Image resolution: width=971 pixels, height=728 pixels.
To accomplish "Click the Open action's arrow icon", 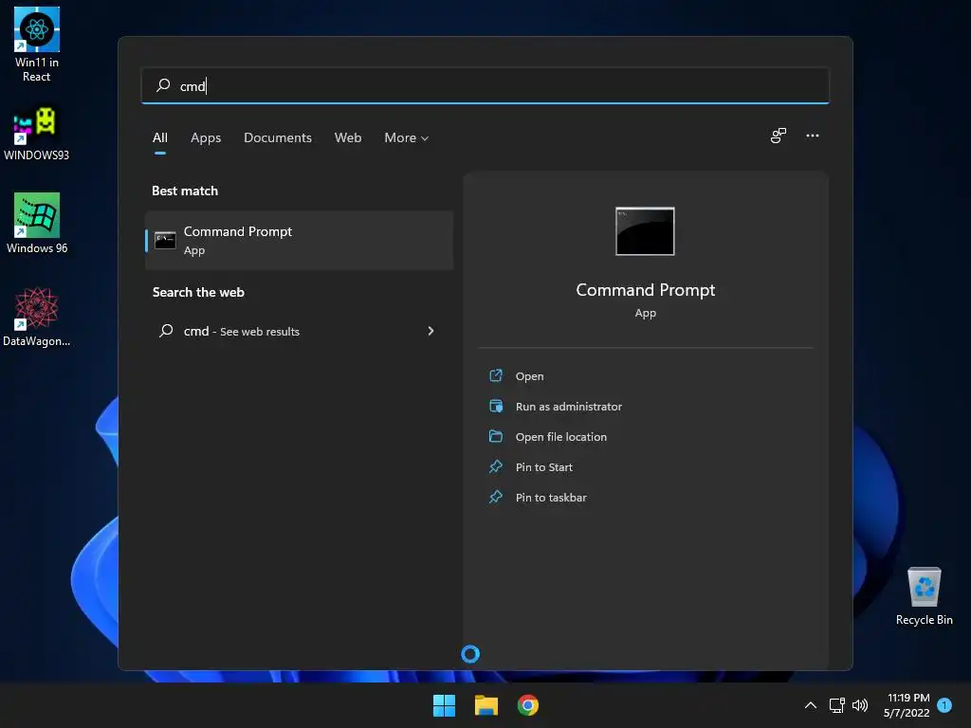I will 496,375.
